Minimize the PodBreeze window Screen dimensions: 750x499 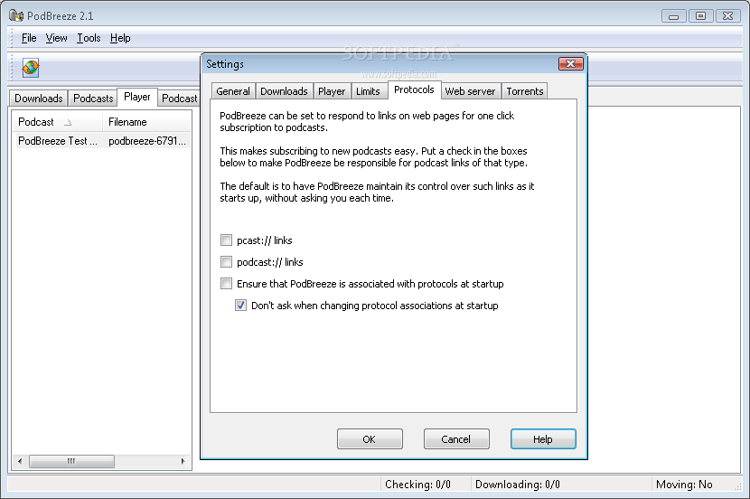pyautogui.click(x=674, y=15)
